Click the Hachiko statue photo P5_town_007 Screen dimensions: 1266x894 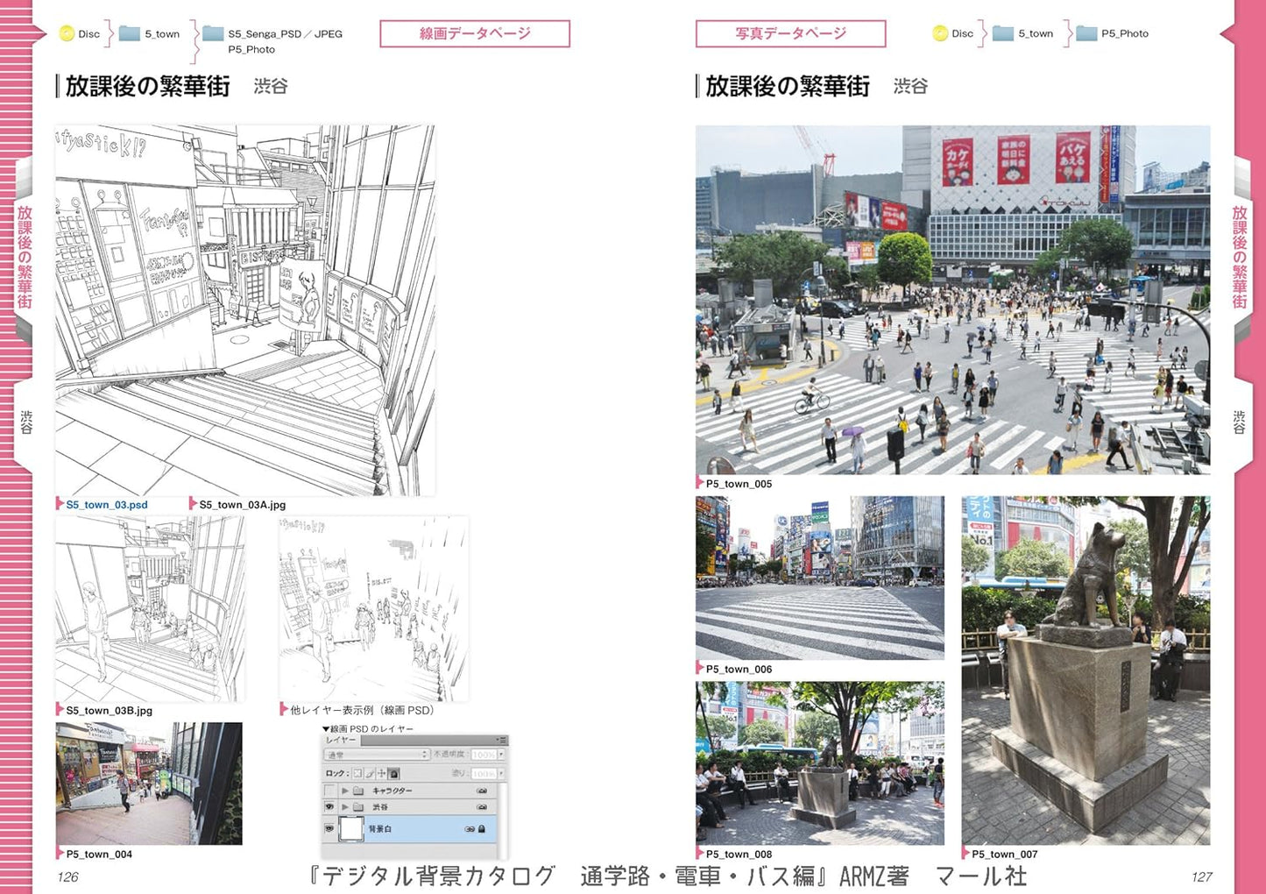1086,670
